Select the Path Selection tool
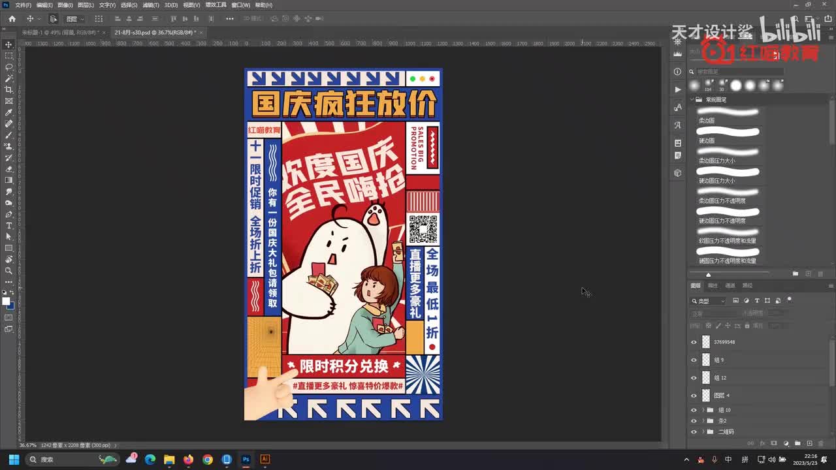Image resolution: width=836 pixels, height=470 pixels. (x=8, y=236)
